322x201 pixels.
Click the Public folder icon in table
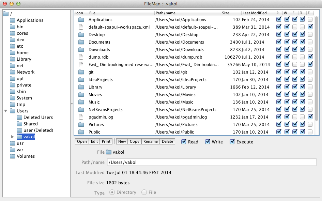(81, 132)
